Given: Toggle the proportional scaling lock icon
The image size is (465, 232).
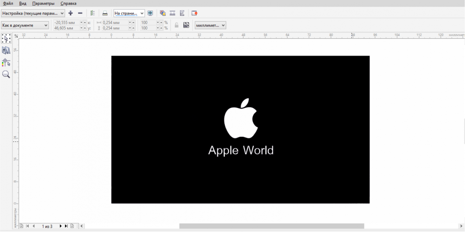Looking at the screenshot, I should click(x=177, y=25).
